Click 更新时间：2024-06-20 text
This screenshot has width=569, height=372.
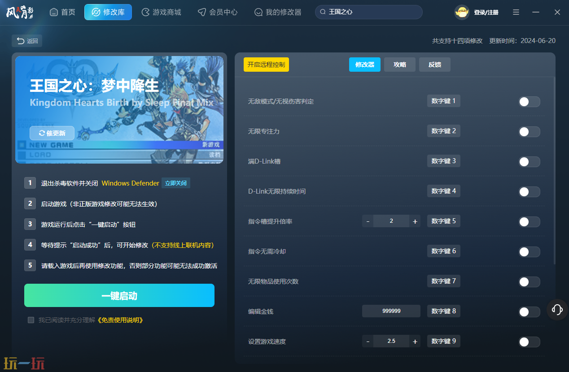[522, 41]
